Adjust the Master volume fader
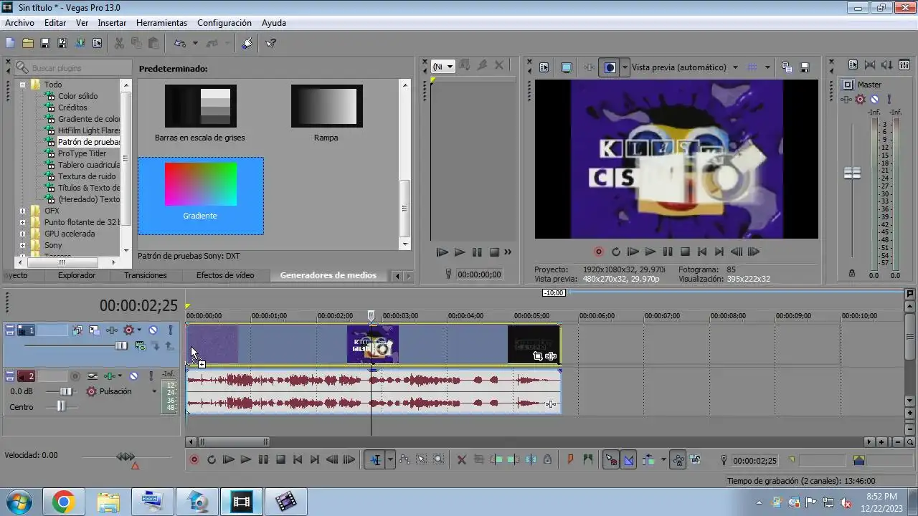 point(852,173)
